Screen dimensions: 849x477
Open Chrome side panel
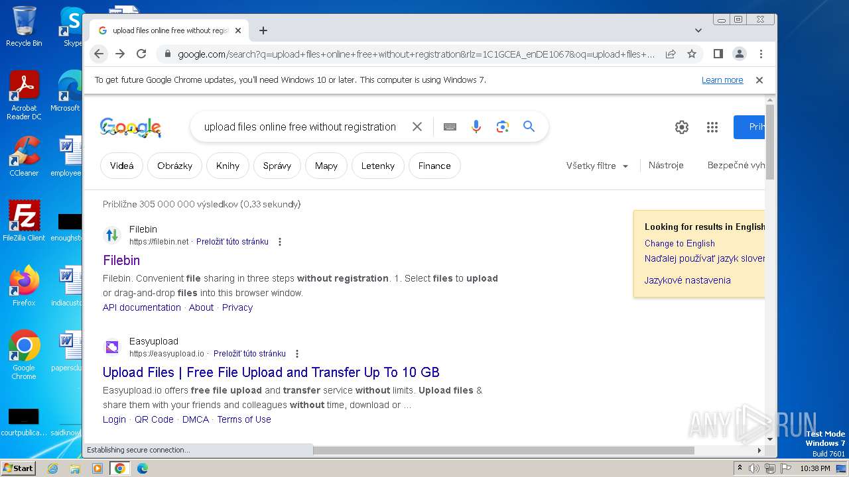718,54
